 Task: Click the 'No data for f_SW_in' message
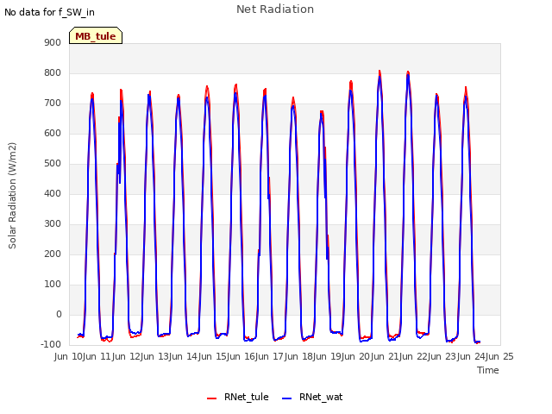point(49,12)
